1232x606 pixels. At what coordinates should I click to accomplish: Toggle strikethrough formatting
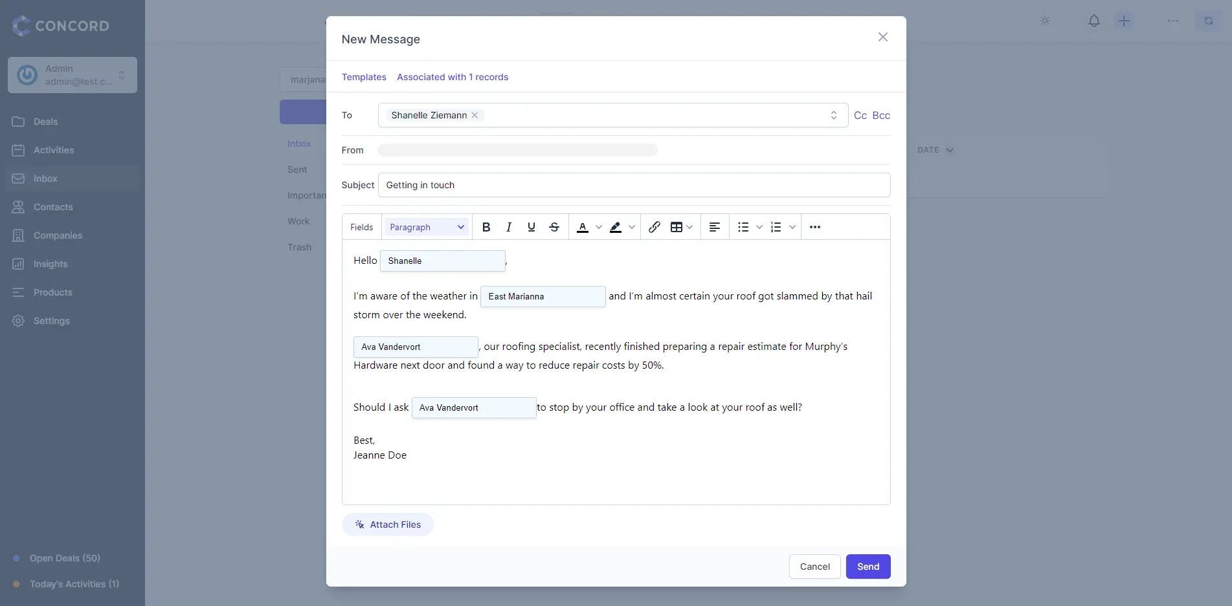tap(554, 227)
